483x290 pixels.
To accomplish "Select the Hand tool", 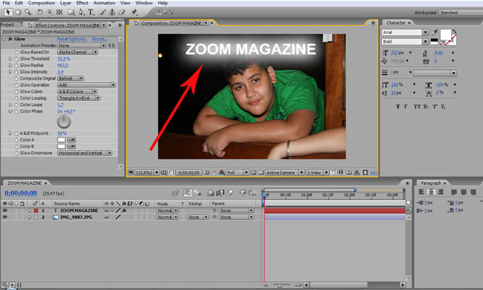I will click(x=17, y=12).
